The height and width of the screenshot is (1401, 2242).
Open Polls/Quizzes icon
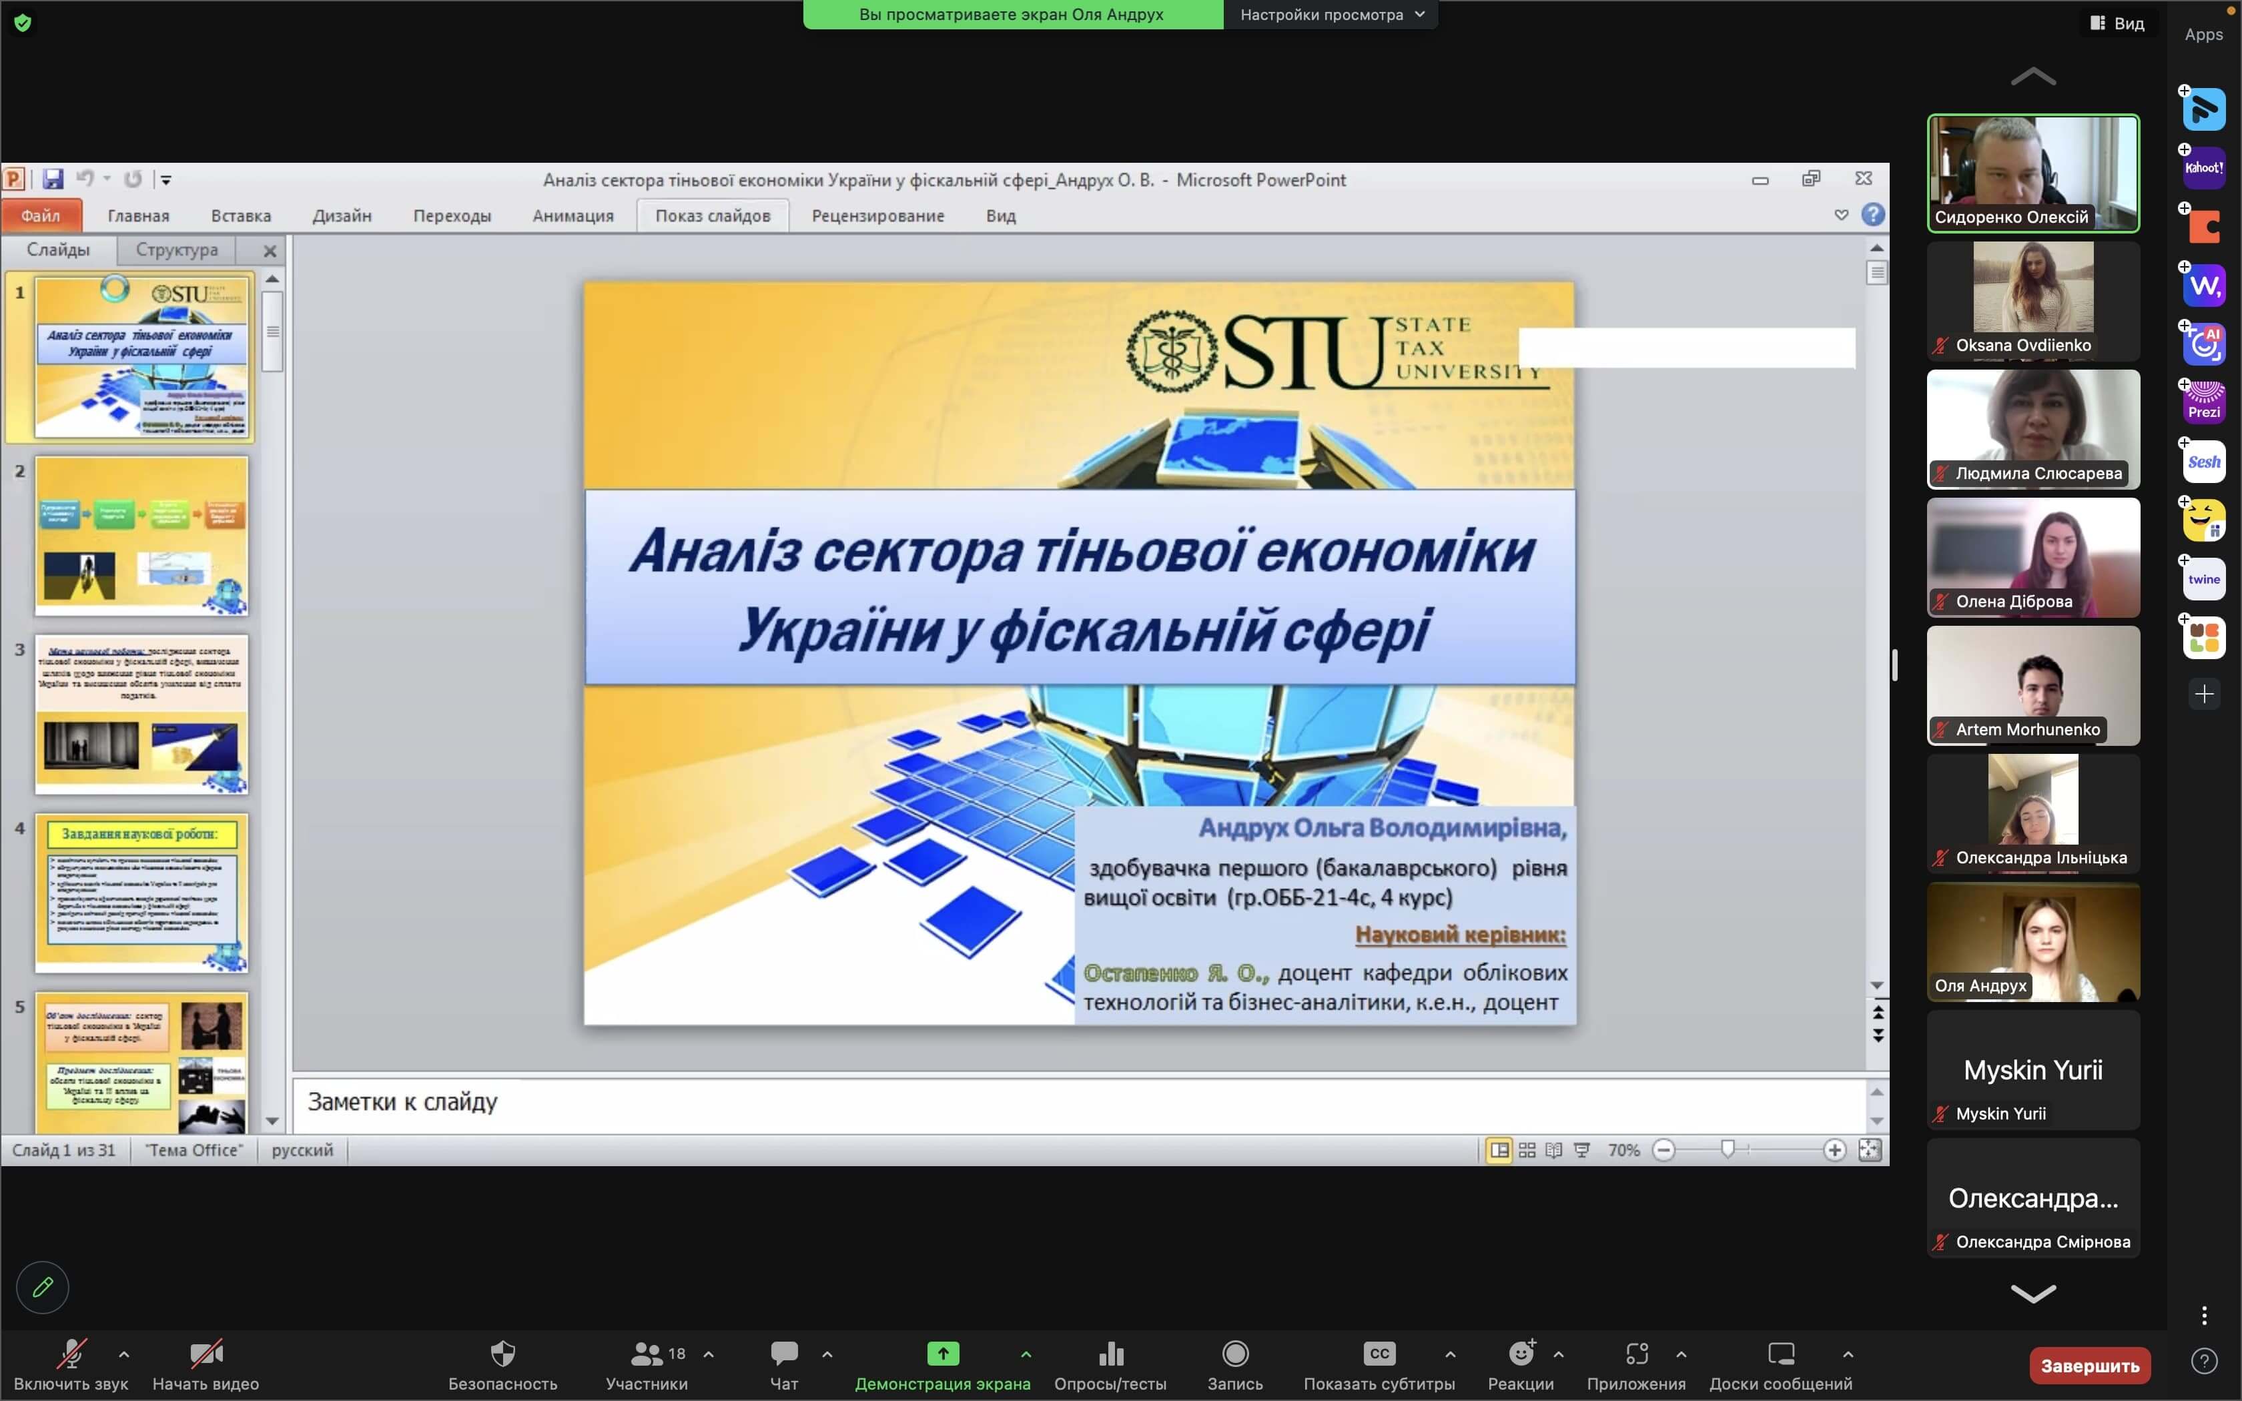[x=1111, y=1354]
